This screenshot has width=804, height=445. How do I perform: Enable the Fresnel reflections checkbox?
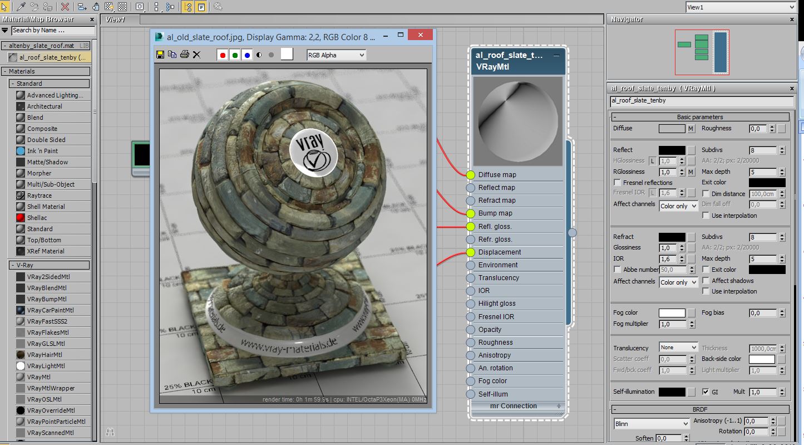click(617, 183)
